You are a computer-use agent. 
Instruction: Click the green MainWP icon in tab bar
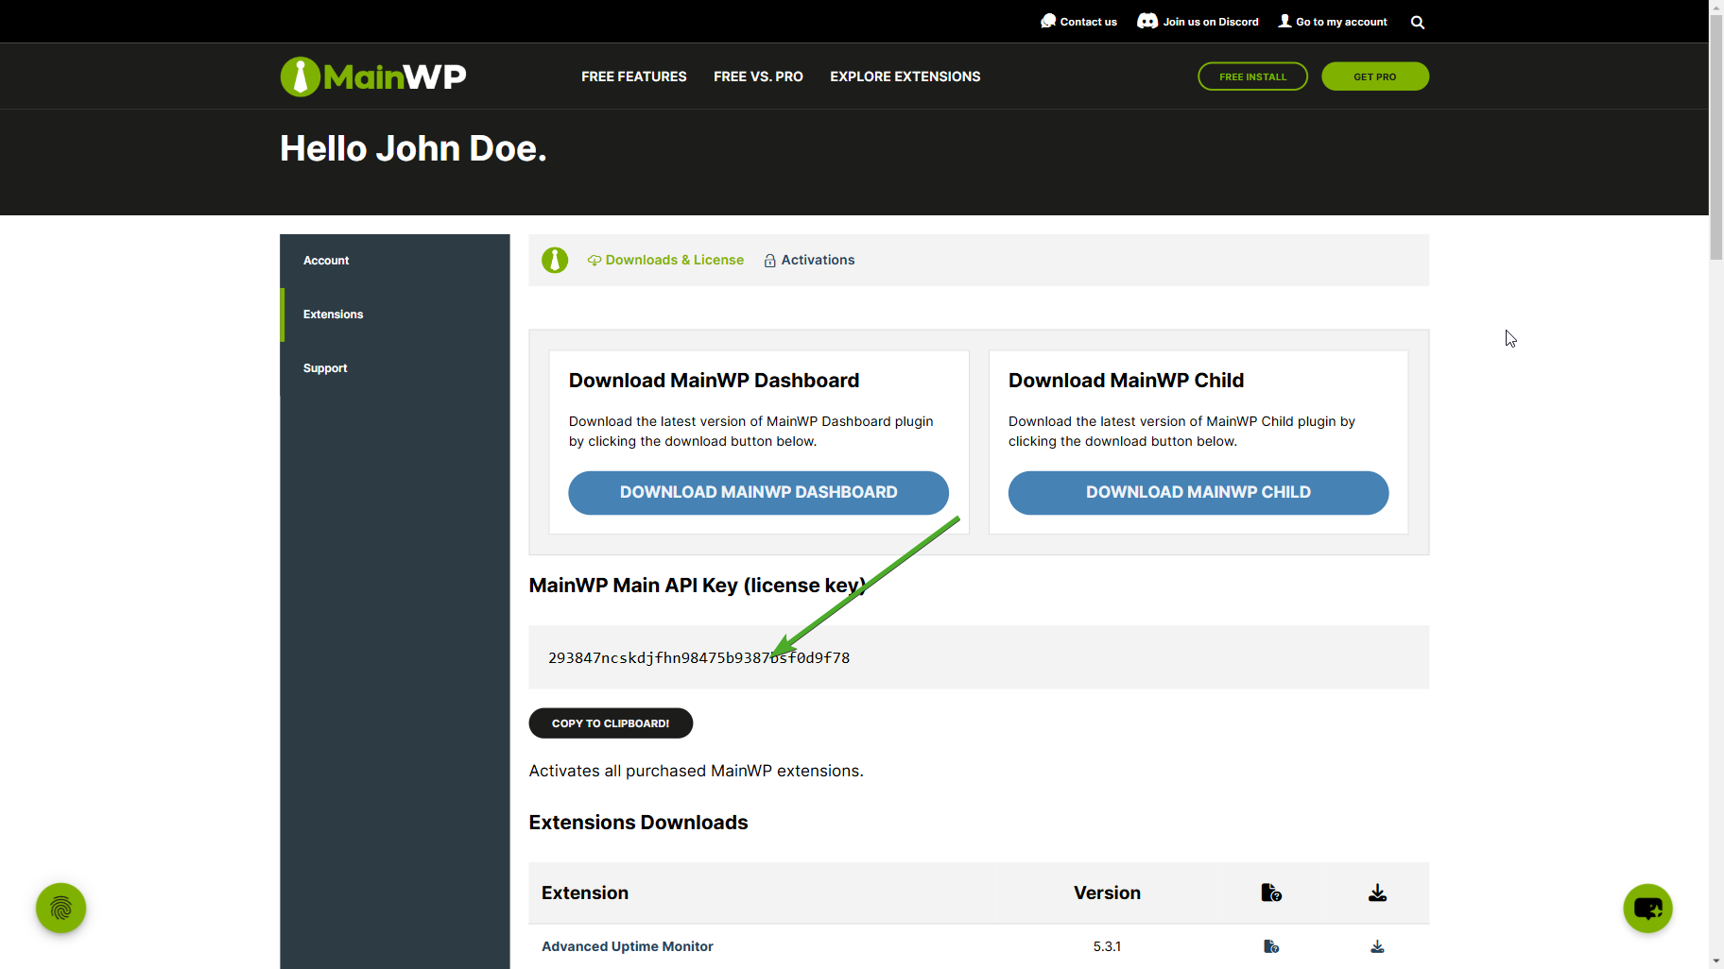[x=555, y=260]
